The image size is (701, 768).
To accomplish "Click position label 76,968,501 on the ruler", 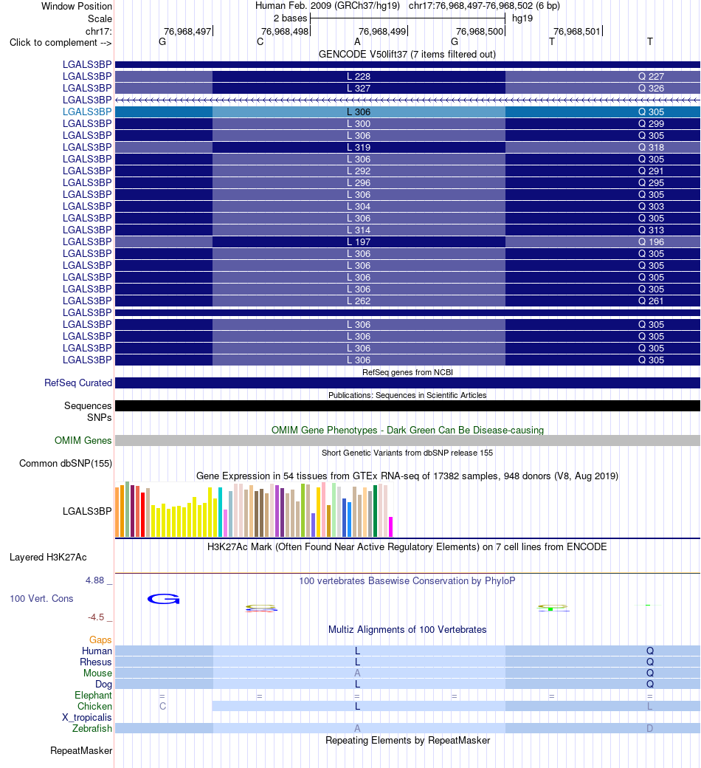I will point(576,31).
